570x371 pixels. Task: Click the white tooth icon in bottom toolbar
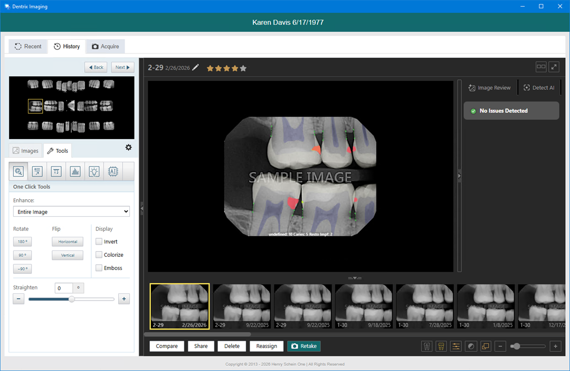[x=427, y=346]
